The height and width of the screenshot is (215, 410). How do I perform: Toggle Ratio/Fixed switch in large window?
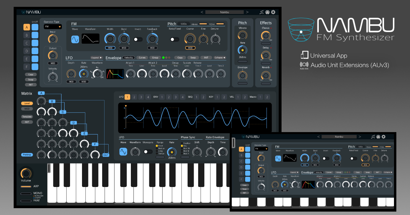[175, 39]
